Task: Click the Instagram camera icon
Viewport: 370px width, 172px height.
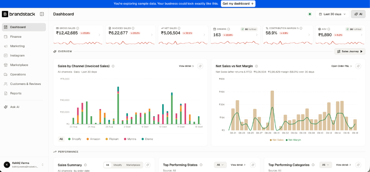Action: tap(6, 55)
